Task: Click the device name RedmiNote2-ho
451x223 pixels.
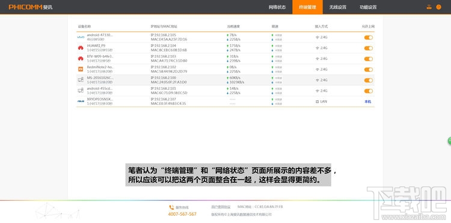Action: coord(100,67)
